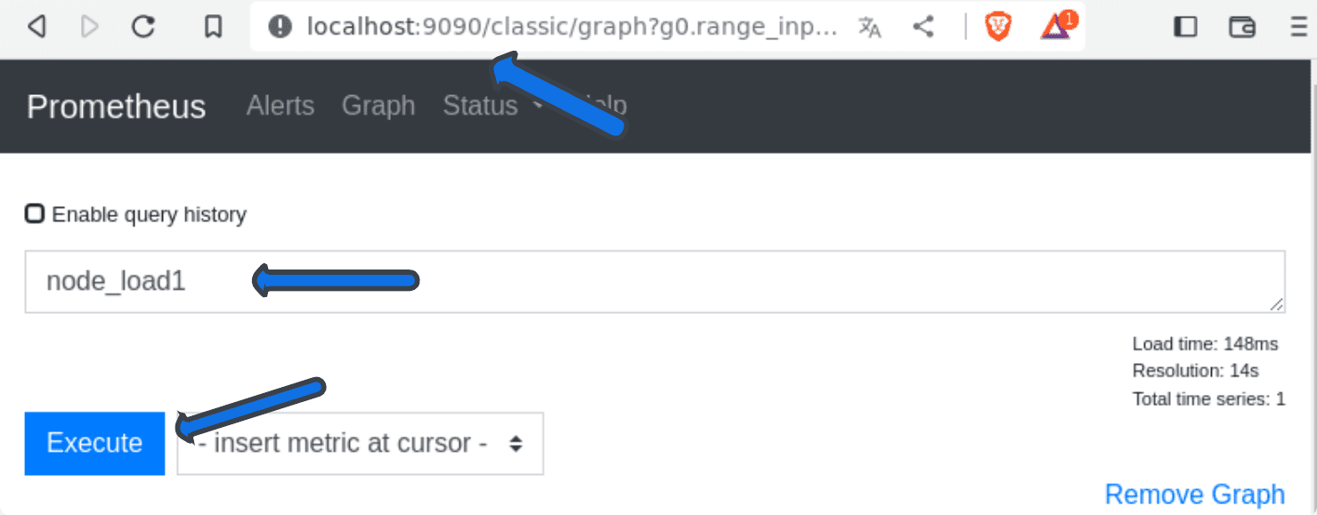Image resolution: width=1317 pixels, height=515 pixels.
Task: Open the browser hamburger menu
Action: pyautogui.click(x=1299, y=28)
